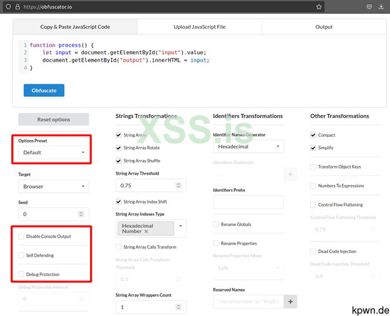This screenshot has height=316, width=390.
Task: Click the Seed number field
Action: [54, 214]
